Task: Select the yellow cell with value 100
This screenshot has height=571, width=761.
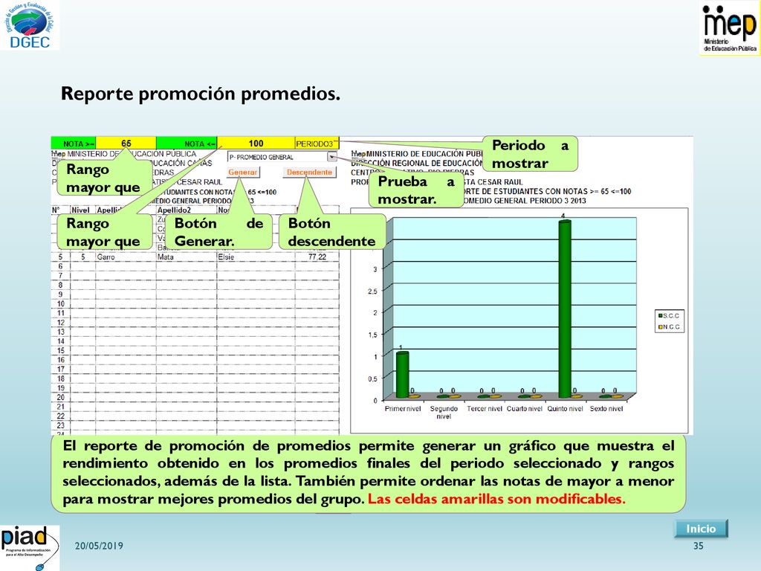Action: [256, 143]
